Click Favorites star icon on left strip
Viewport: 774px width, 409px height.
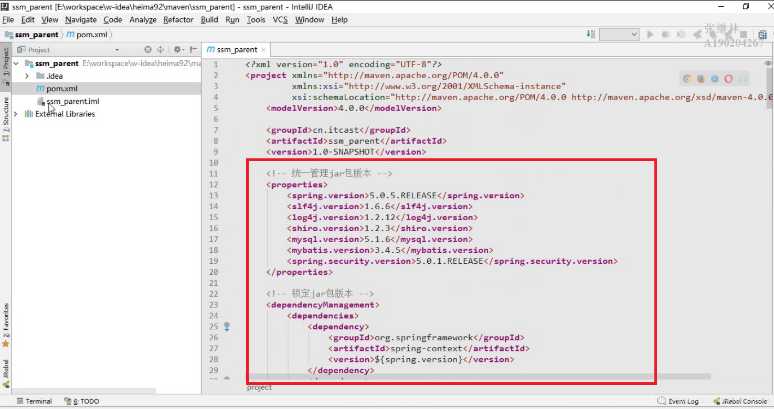(x=6, y=344)
